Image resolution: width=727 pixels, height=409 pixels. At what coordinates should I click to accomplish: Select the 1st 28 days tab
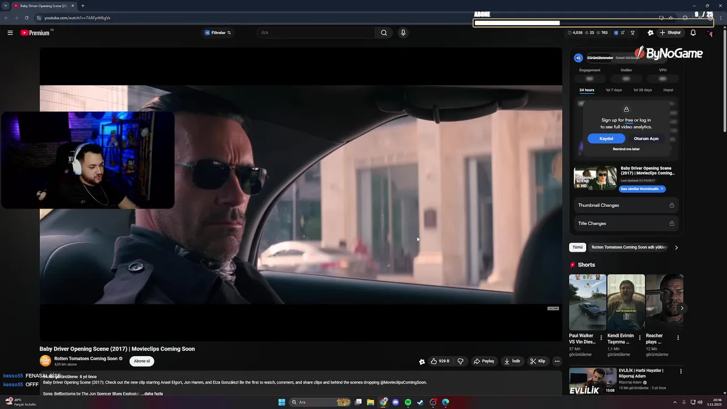(642, 90)
